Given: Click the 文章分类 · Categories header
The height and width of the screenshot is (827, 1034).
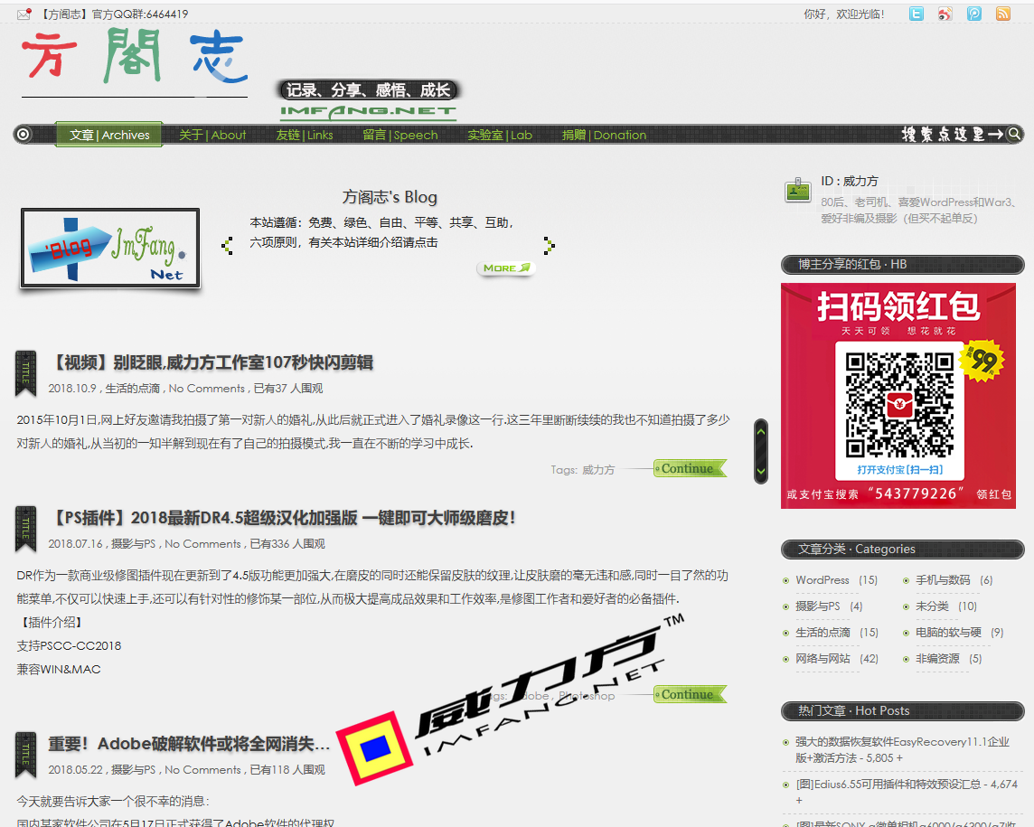Looking at the screenshot, I should pyautogui.click(x=902, y=549).
